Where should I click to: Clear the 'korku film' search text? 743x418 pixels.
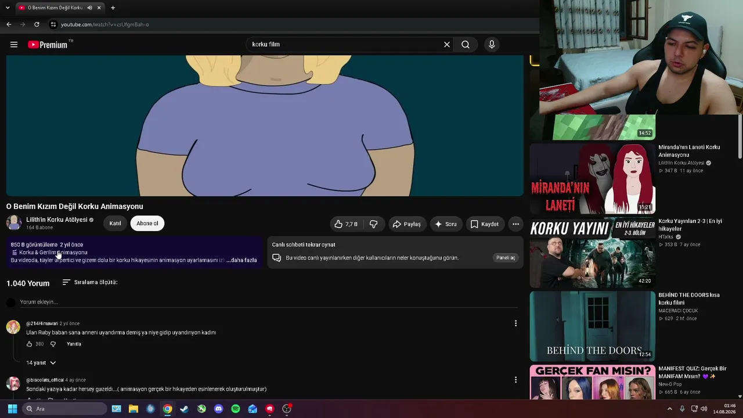click(447, 45)
